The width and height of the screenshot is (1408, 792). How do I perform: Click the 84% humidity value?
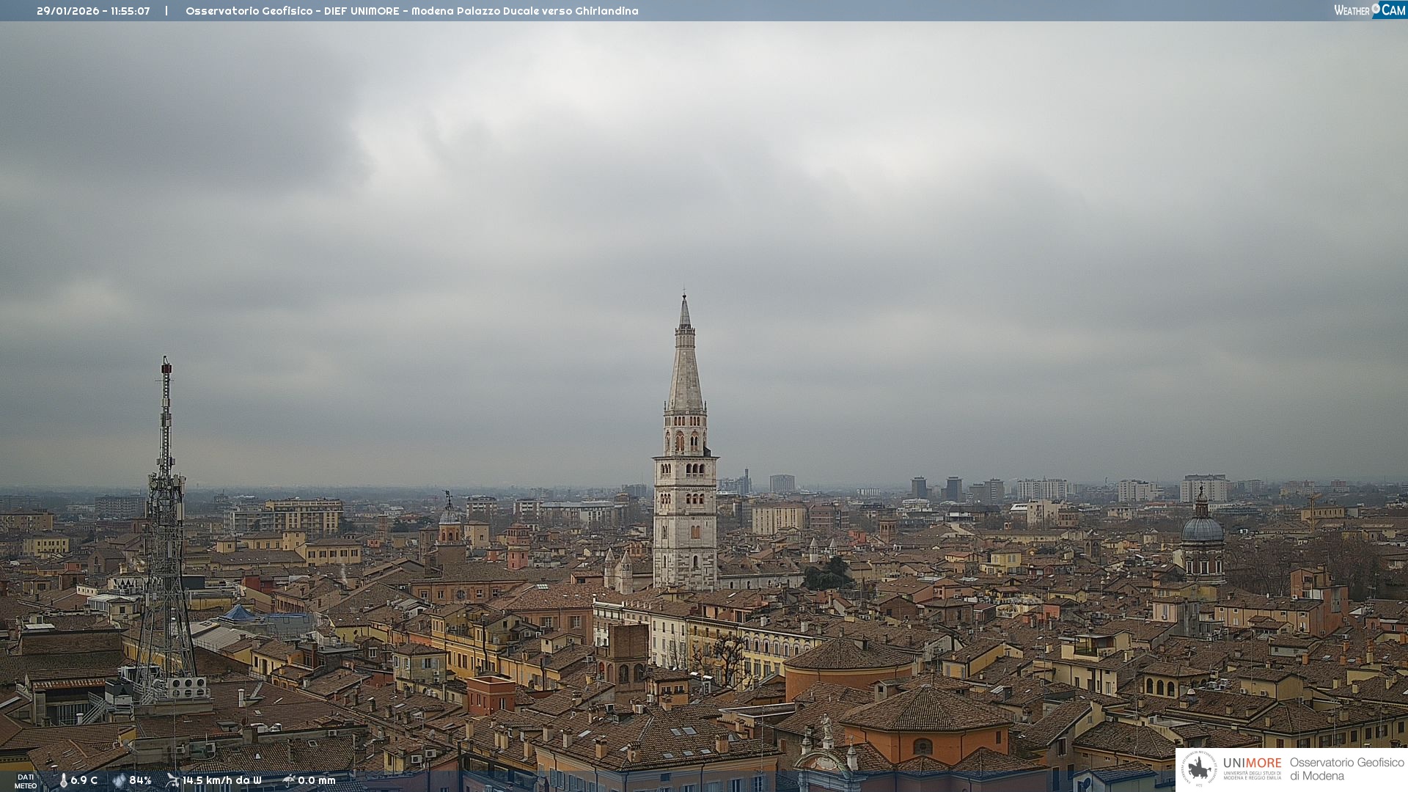(x=140, y=780)
